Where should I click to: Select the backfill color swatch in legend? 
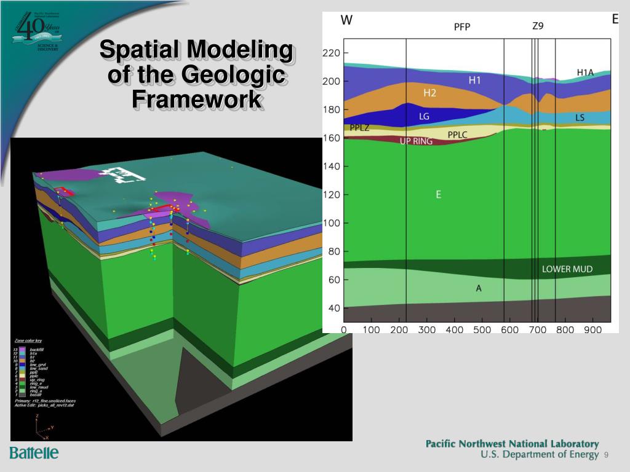coord(23,349)
